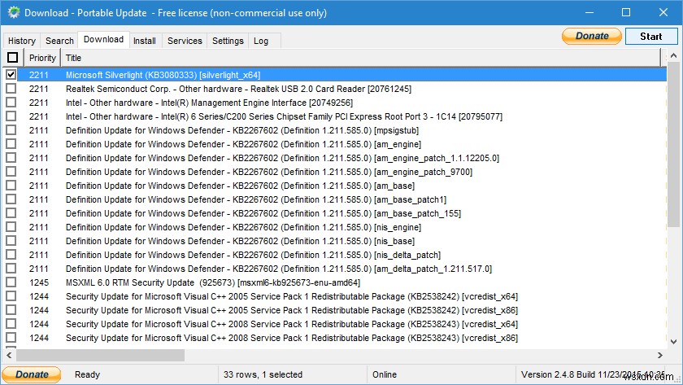
Task: Check Visual C++ 2008 vcredist_x86 checkbox
Action: [11, 338]
